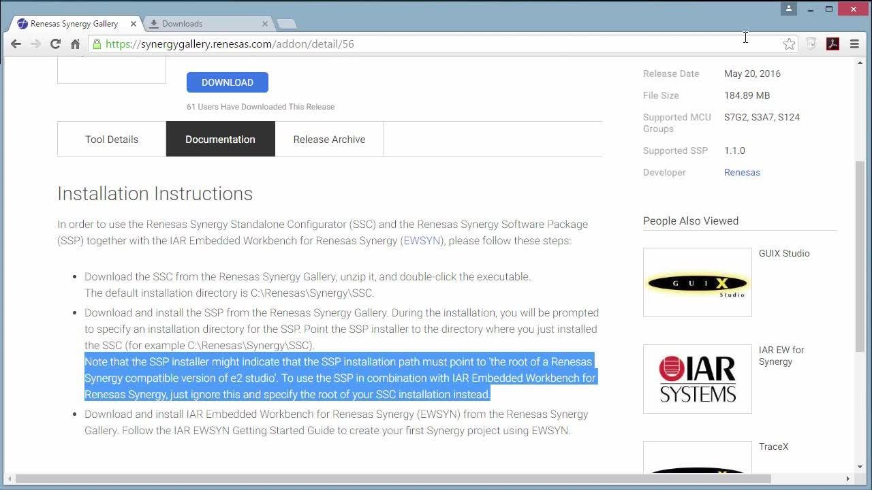Viewport: 872px width, 490px height.
Task: Follow the EWSYN link in the instructions
Action: pos(422,241)
